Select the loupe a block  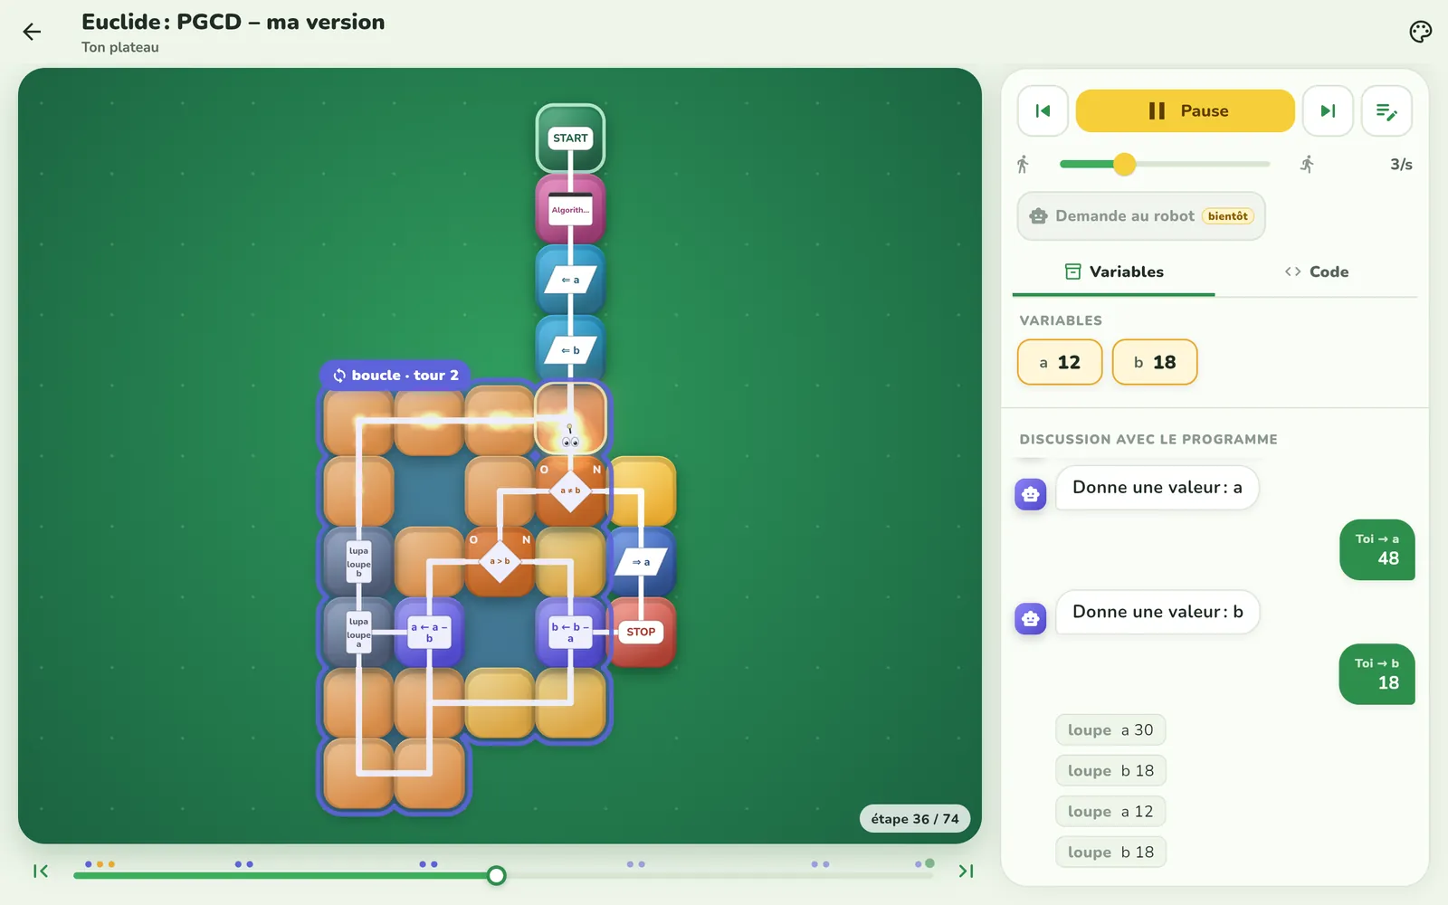click(358, 632)
